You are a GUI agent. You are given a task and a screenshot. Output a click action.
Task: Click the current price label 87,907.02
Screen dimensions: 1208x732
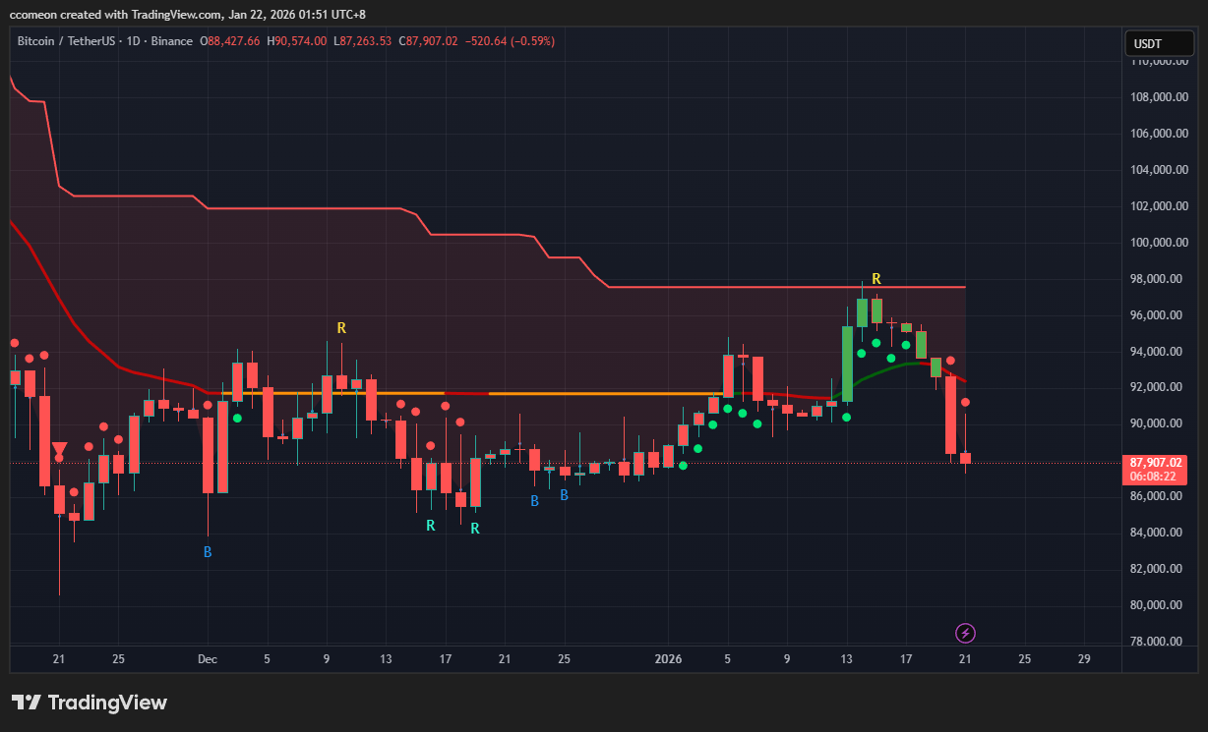pos(1156,462)
